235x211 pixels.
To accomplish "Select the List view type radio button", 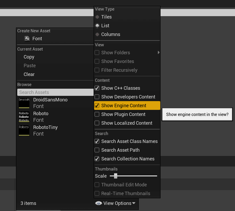I will pyautogui.click(x=97, y=26).
